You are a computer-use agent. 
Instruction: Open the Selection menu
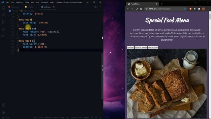[x=19, y=2]
